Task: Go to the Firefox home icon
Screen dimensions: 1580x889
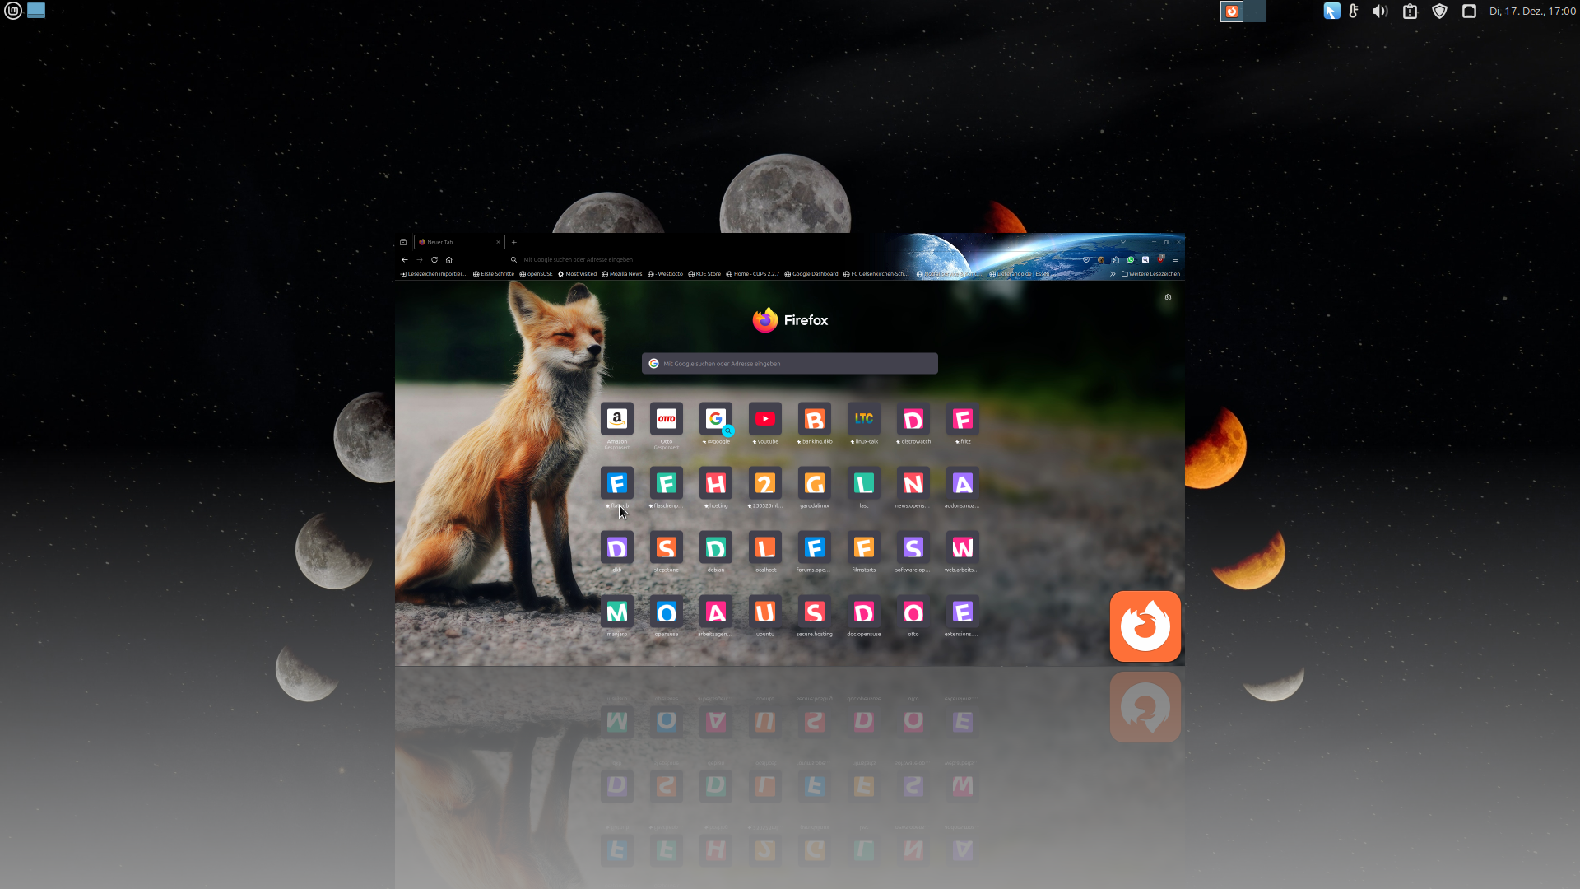Action: [x=449, y=259]
